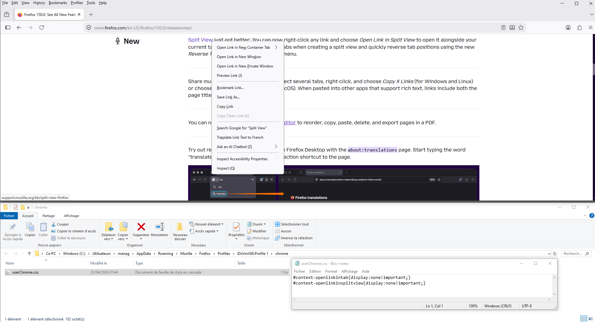Open the Firefox extensions puzzle icon
Image resolution: width=595 pixels, height=322 pixels.
[579, 27]
